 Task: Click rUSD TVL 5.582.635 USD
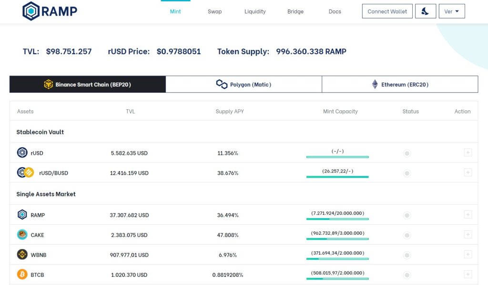pyautogui.click(x=129, y=153)
